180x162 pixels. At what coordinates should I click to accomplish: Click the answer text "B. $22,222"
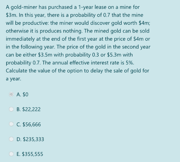(29, 109)
